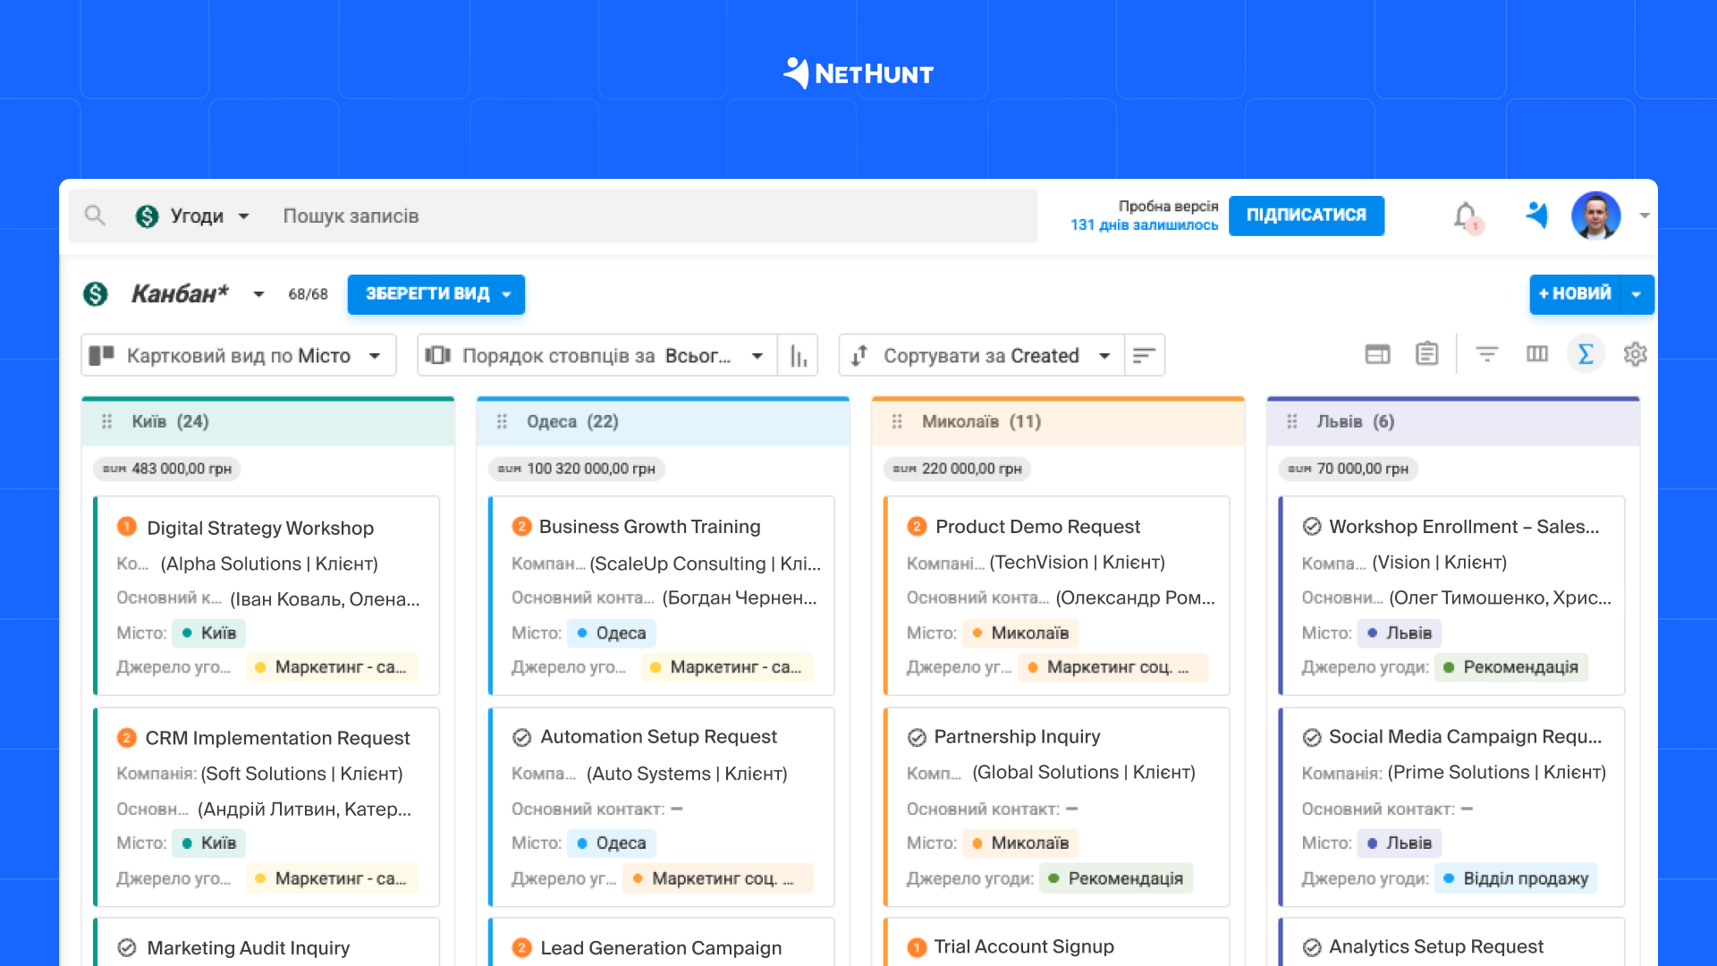Image resolution: width=1717 pixels, height=966 pixels.
Task: Open the Digital Strategy Workshop card title
Action: [x=260, y=528]
